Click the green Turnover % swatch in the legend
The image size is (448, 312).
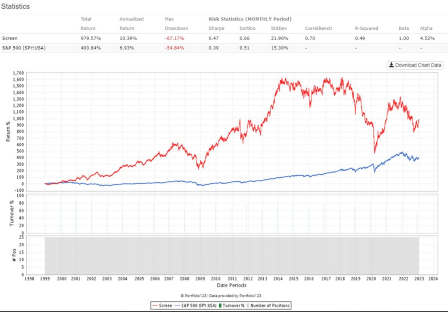220,305
